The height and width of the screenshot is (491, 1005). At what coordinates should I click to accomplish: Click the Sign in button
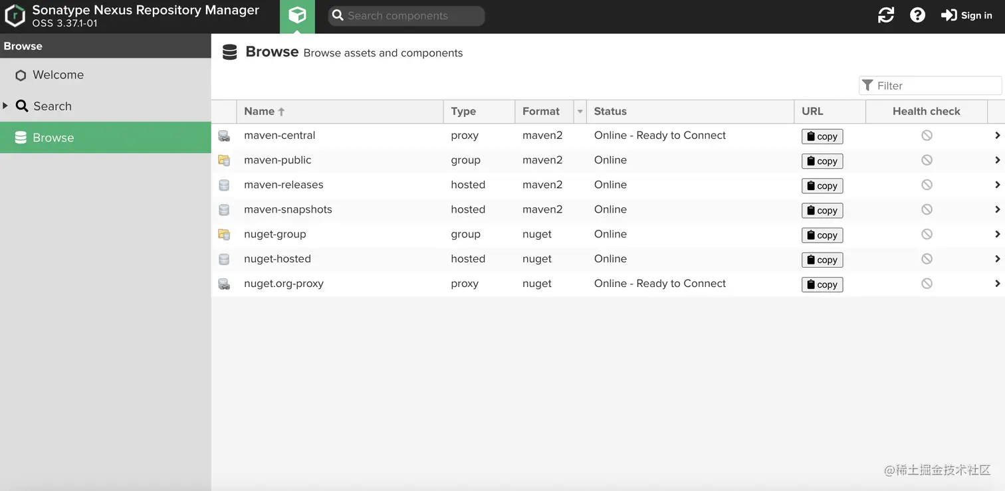point(966,15)
